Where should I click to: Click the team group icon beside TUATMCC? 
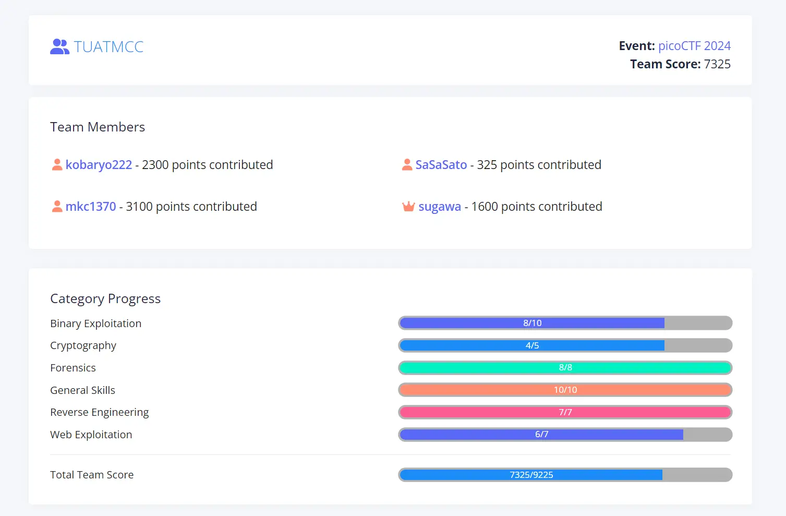[59, 47]
